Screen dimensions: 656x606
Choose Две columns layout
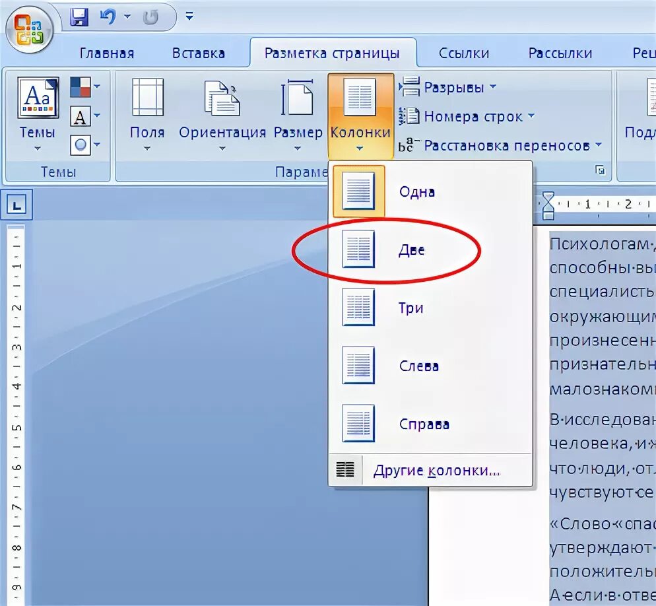pyautogui.click(x=430, y=250)
